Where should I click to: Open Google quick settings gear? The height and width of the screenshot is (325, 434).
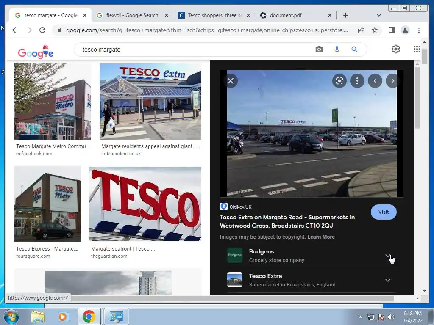pos(396,49)
